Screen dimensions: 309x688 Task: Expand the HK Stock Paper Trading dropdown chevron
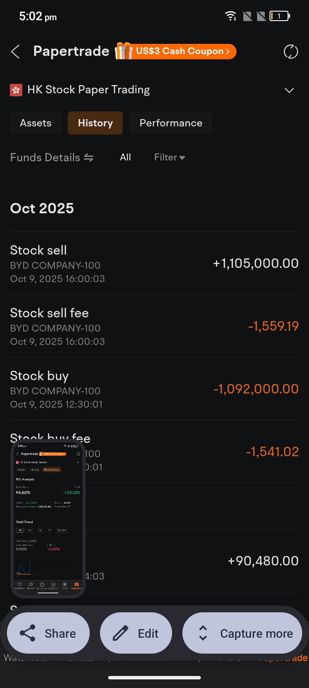click(289, 90)
